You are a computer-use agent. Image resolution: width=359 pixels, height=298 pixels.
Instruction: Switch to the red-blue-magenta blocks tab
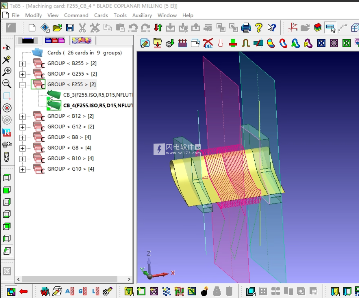(x=55, y=41)
